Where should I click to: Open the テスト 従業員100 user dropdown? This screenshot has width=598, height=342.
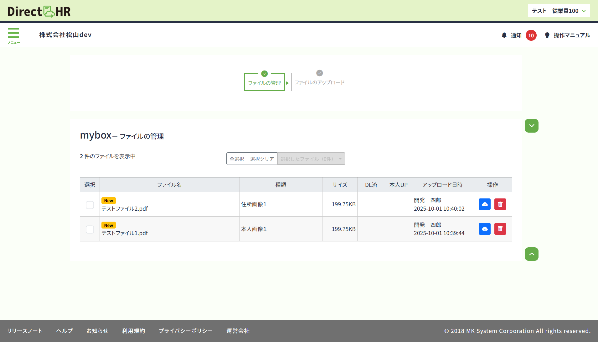tap(559, 11)
